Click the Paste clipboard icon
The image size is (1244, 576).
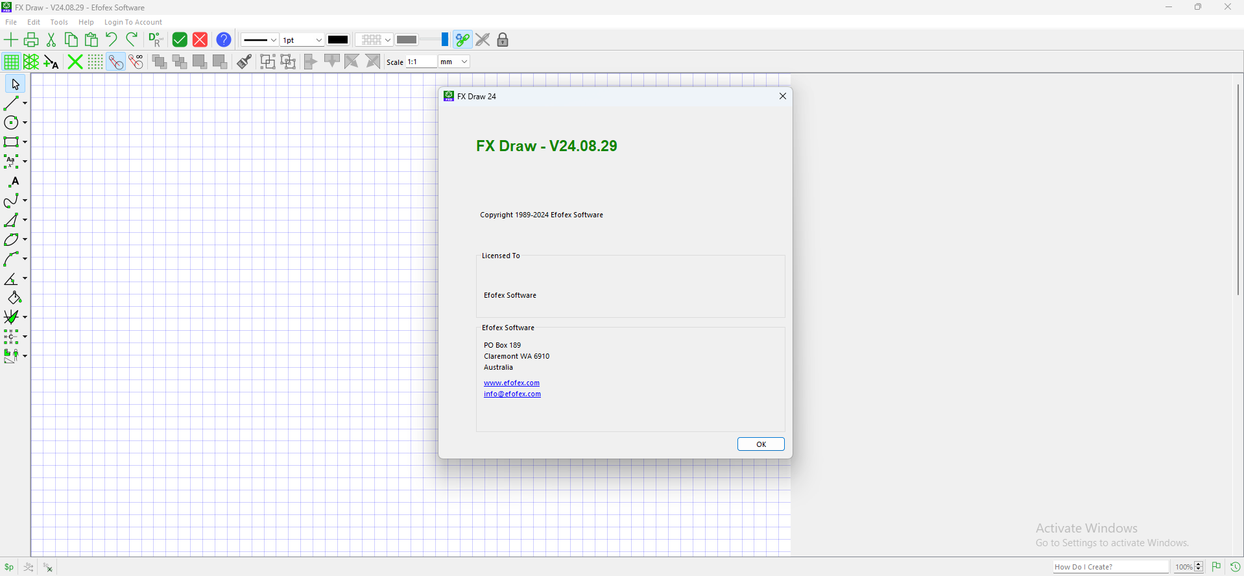[91, 40]
